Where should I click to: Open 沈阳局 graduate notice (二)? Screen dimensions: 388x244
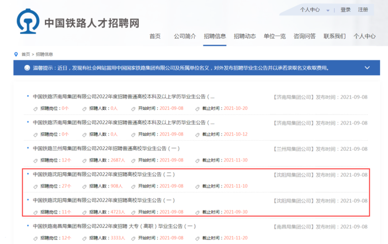pos(104,175)
